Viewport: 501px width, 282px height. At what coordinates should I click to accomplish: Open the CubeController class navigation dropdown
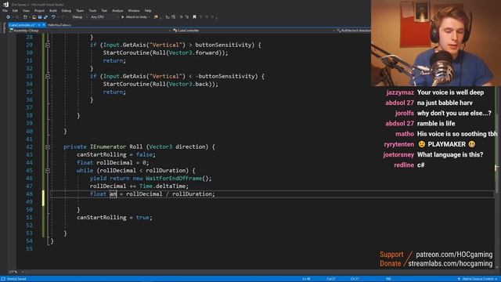(x=254, y=31)
